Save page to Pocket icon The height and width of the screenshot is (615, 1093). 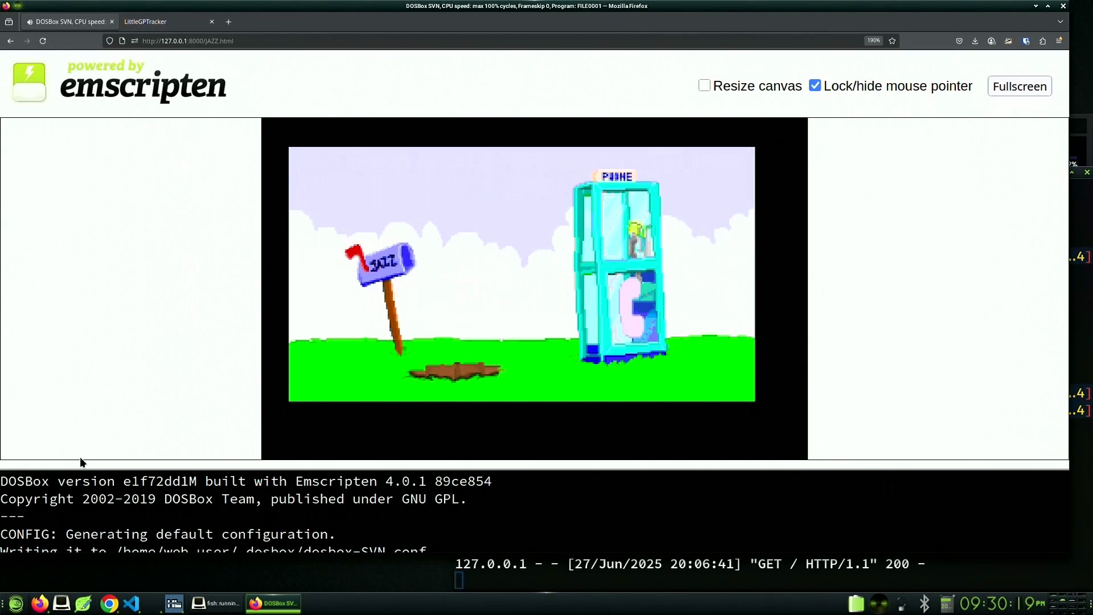pyautogui.click(x=959, y=41)
